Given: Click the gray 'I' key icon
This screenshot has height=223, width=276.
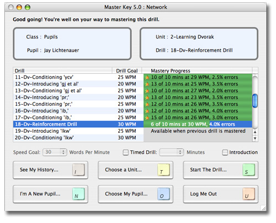Looking at the screenshot, I should pyautogui.click(x=78, y=170).
